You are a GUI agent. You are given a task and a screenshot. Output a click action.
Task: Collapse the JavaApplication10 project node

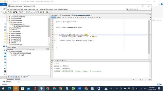(x=8, y=20)
